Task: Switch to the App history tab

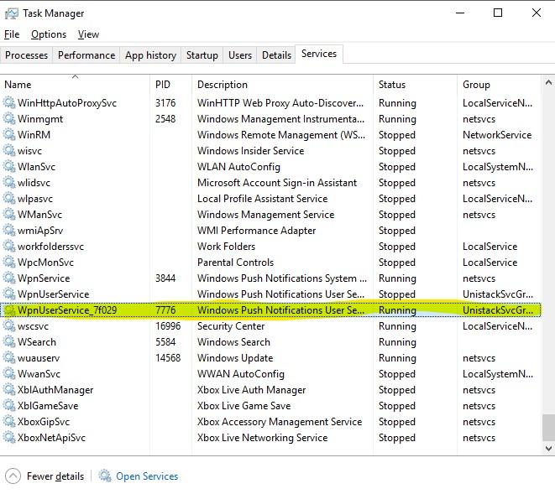Action: [x=150, y=55]
